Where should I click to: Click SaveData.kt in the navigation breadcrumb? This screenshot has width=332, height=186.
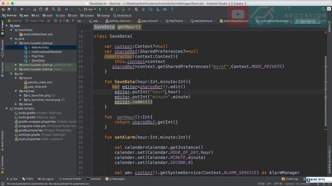pos(122,16)
